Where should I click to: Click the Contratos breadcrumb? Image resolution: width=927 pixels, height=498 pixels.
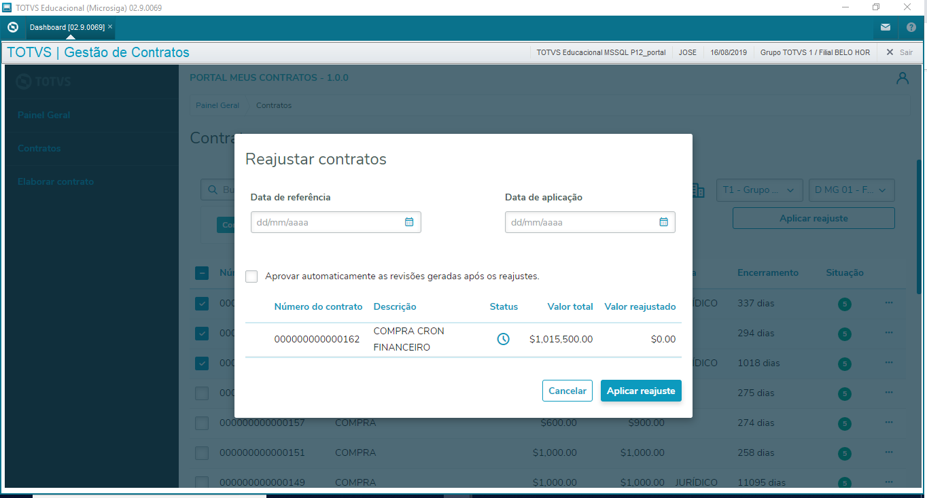click(x=274, y=105)
